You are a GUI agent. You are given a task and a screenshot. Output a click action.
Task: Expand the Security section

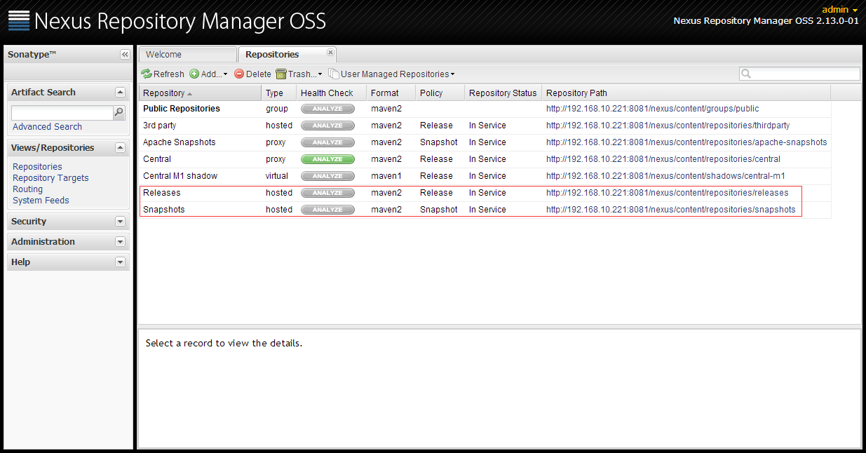(120, 221)
